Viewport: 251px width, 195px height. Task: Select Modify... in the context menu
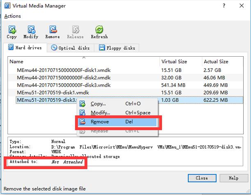tap(100, 113)
